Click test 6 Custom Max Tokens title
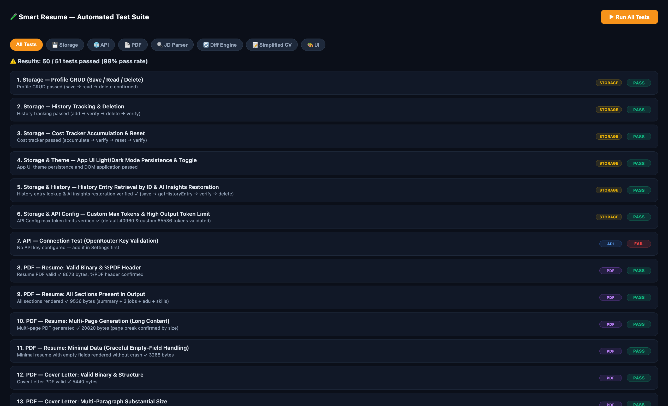668x406 pixels. click(x=113, y=214)
